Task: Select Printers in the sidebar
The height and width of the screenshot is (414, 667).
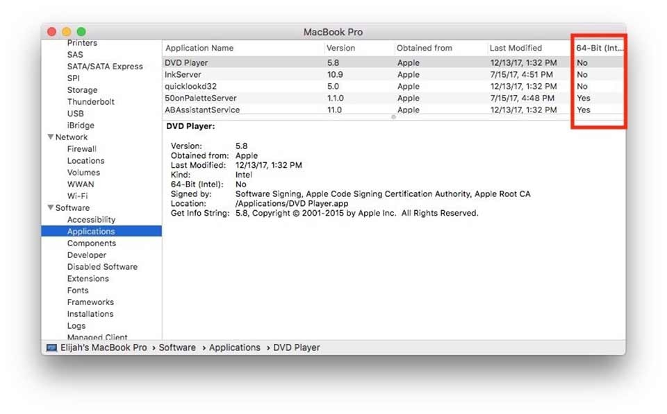Action: coord(82,43)
